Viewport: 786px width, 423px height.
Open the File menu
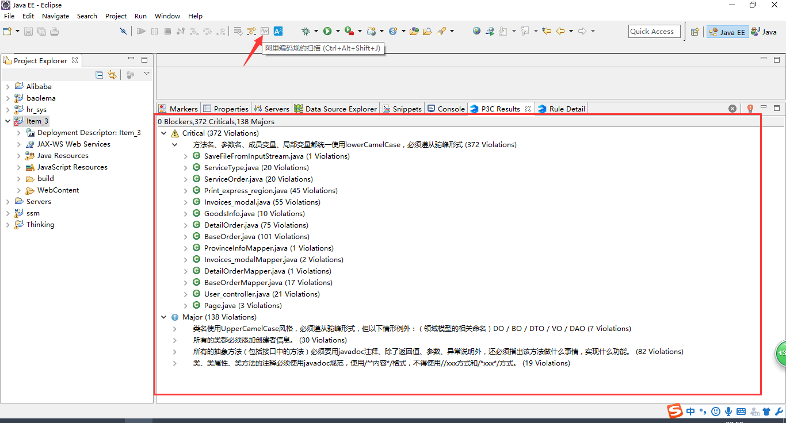click(9, 16)
